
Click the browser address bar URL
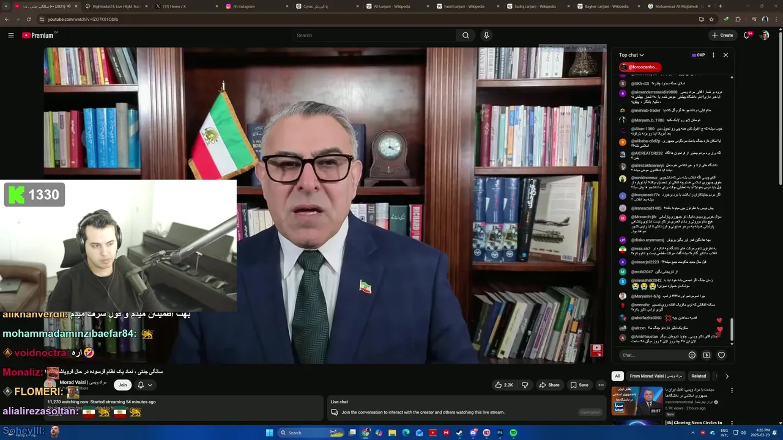tap(83, 19)
